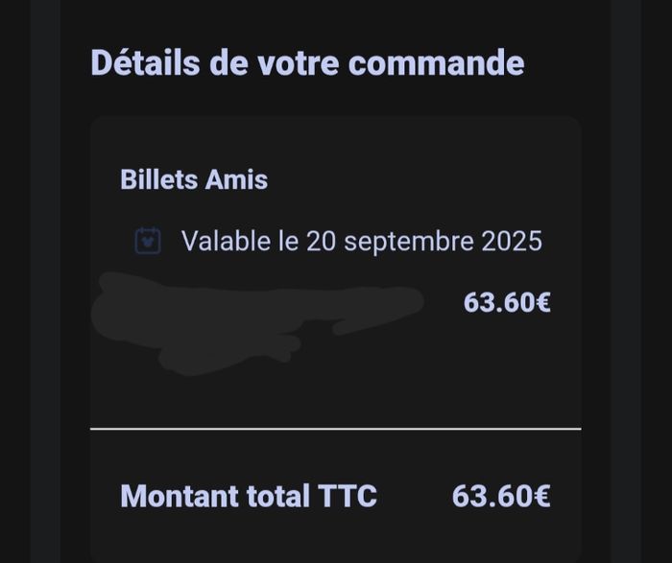Click the white horizontal divider line
The width and height of the screenshot is (672, 563).
pyautogui.click(x=336, y=428)
